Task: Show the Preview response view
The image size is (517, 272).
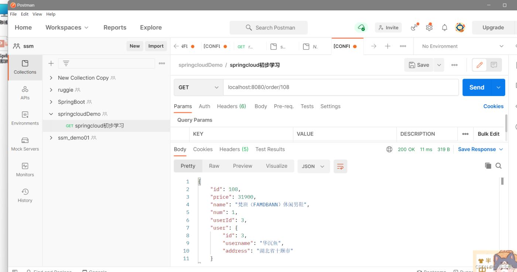Action: tap(243, 166)
